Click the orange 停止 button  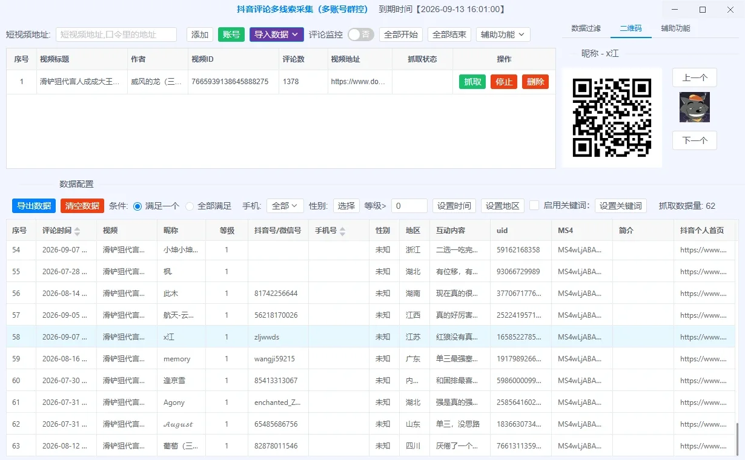504,82
